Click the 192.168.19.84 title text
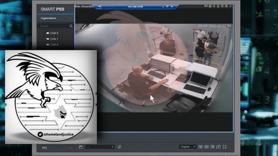278x156 pixels. [x=135, y=7]
